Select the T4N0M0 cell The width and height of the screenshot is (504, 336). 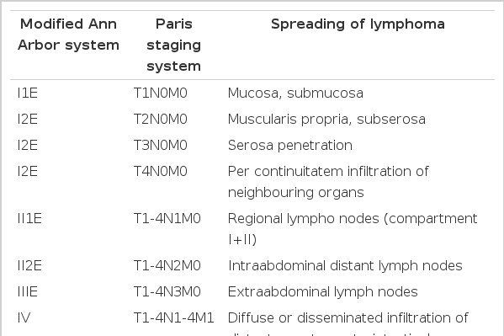click(161, 171)
